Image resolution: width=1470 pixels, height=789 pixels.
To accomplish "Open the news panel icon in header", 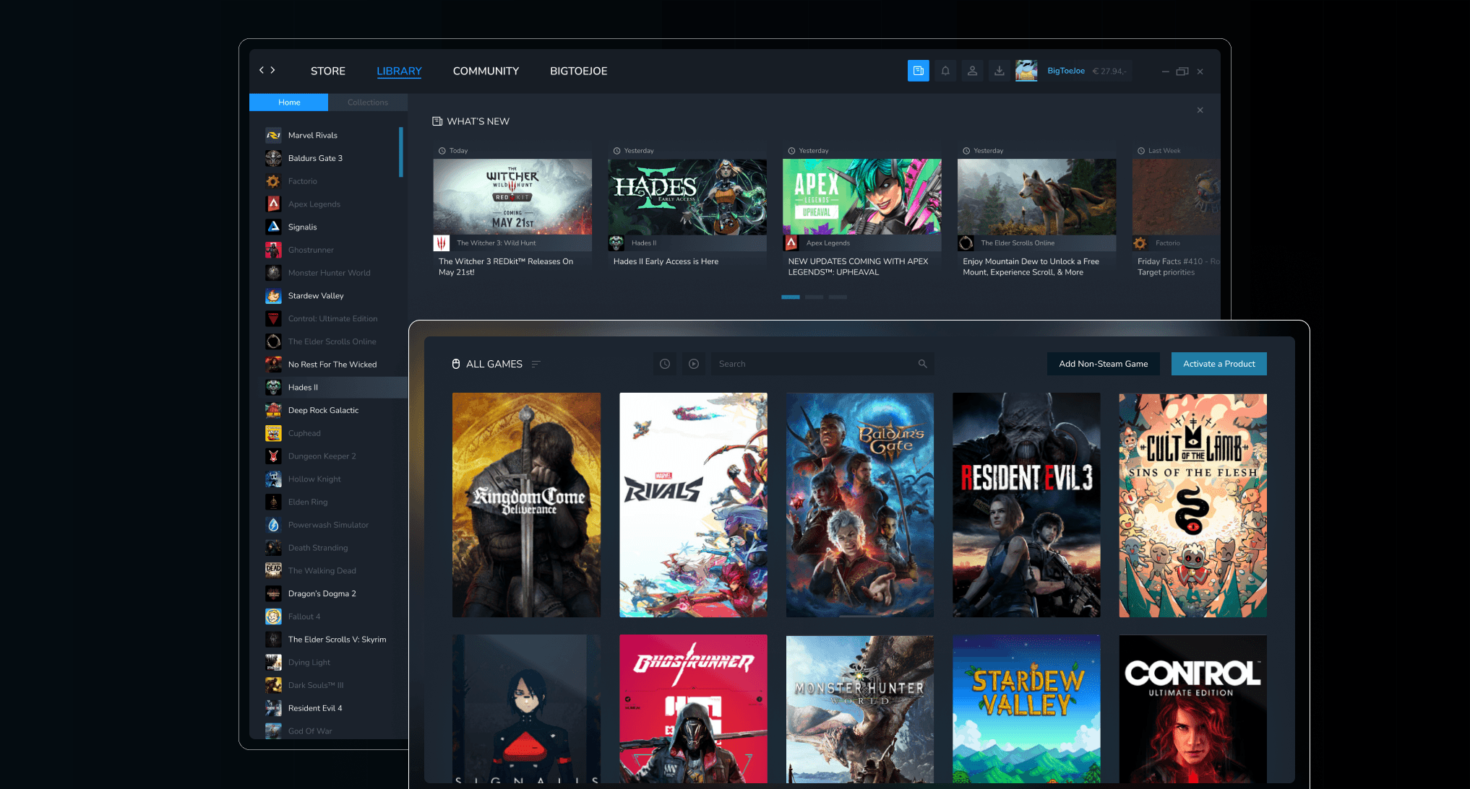I will [x=918, y=71].
